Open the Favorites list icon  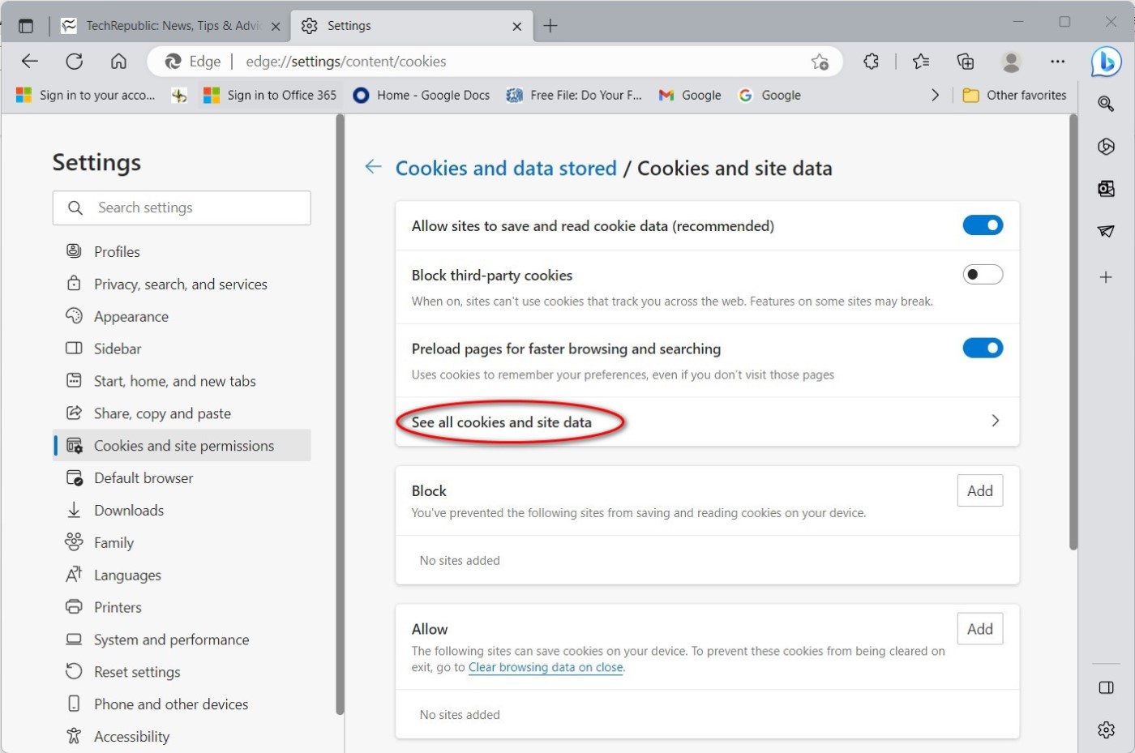pyautogui.click(x=921, y=62)
